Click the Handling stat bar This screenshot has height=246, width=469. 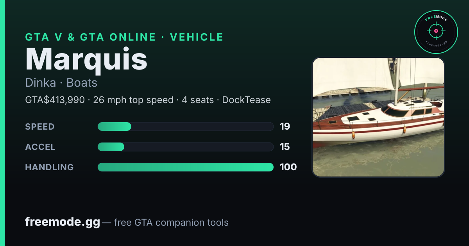coord(185,167)
